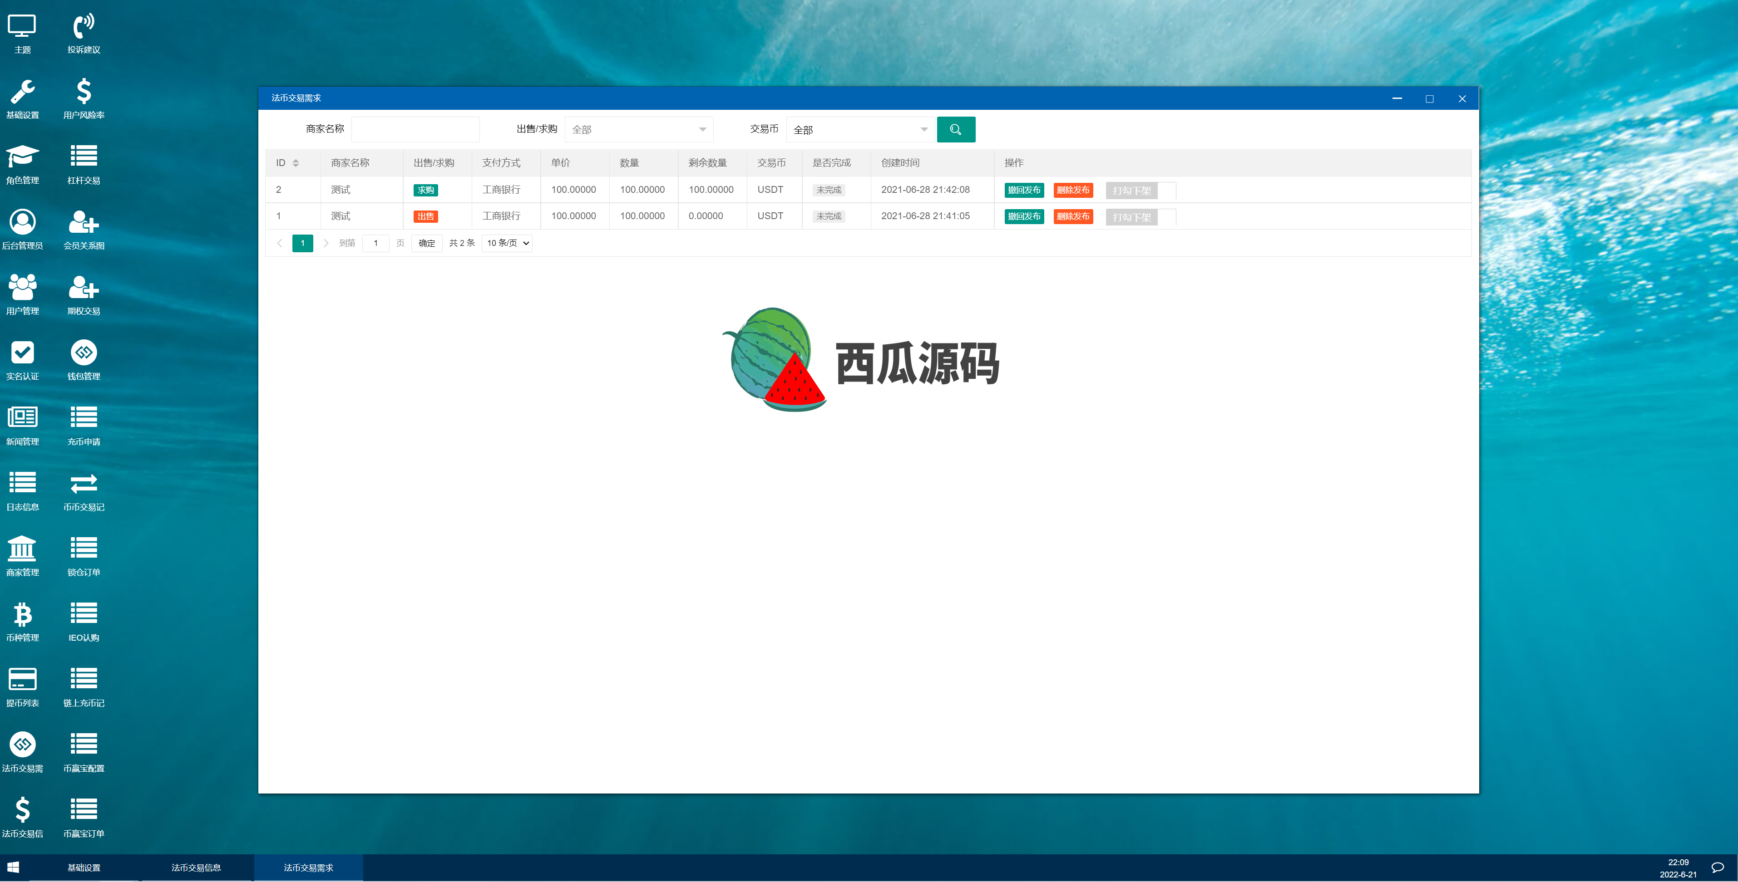Toggle 打勾下架 switch for ID 2 row
Viewport: 1738px width, 882px height.
point(1141,191)
